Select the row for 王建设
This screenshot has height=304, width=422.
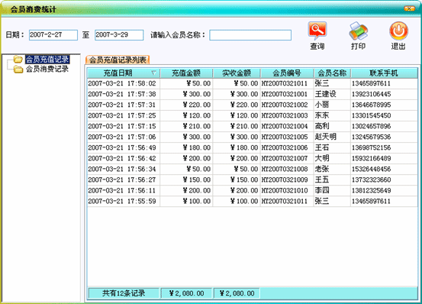(x=252, y=94)
